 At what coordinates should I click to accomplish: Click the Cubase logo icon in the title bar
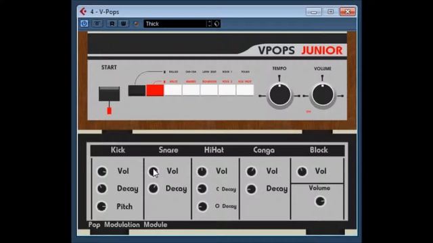[x=83, y=11]
